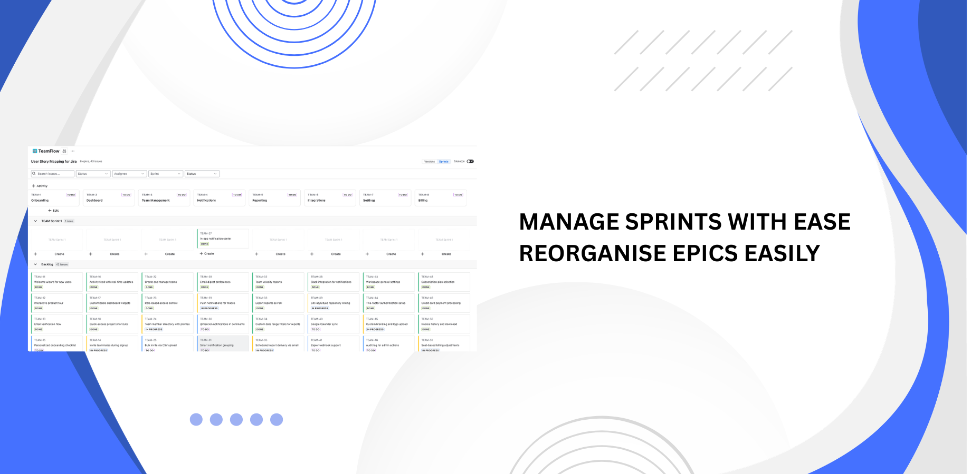
Task: Create Sprint 1 issue under Notifications epic
Action: [207, 254]
